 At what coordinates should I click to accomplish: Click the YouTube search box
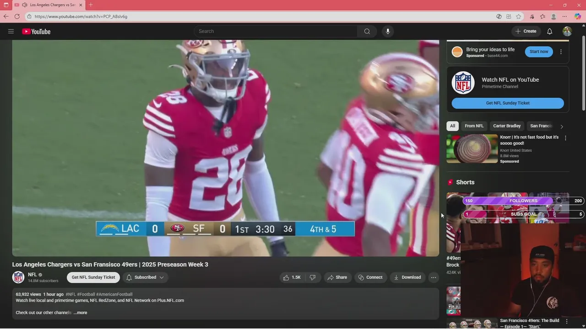click(276, 31)
